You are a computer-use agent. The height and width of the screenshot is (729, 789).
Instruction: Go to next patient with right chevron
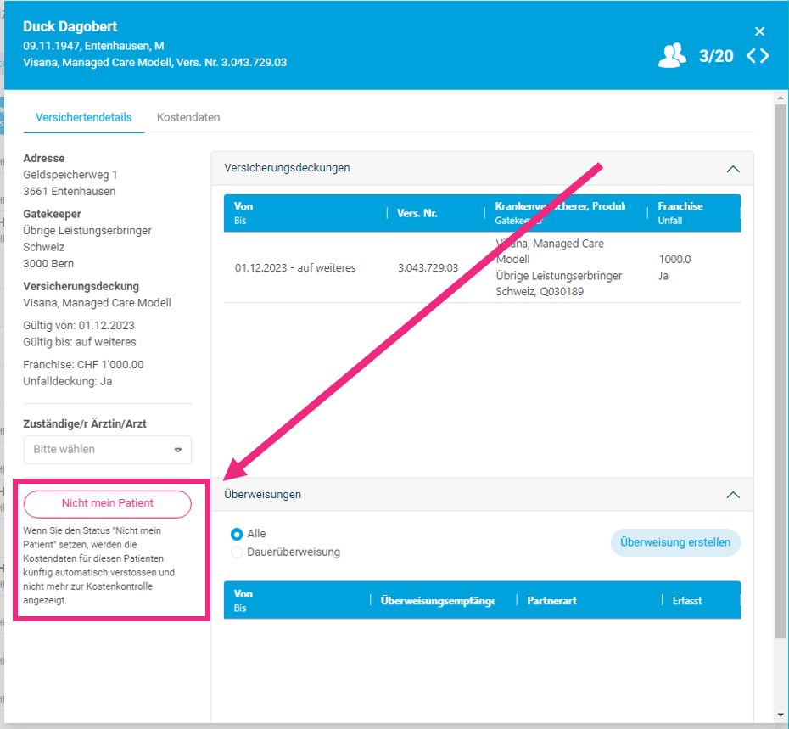764,55
